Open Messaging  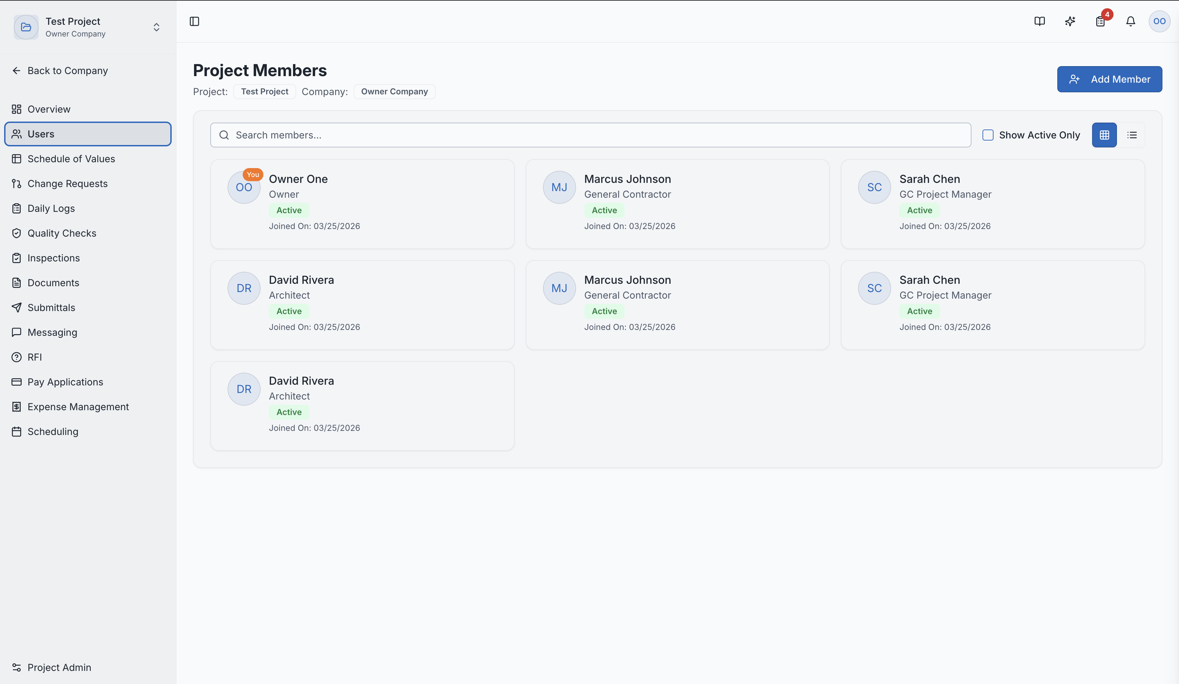tap(88, 332)
